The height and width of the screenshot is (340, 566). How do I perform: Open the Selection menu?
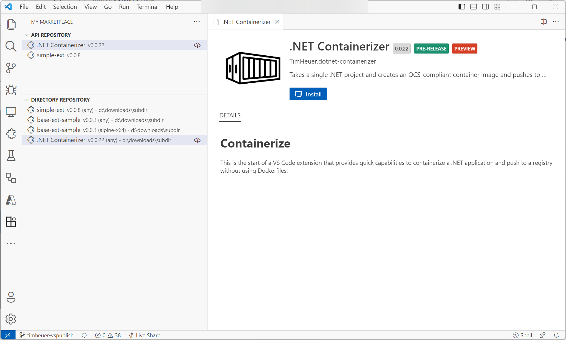click(65, 7)
